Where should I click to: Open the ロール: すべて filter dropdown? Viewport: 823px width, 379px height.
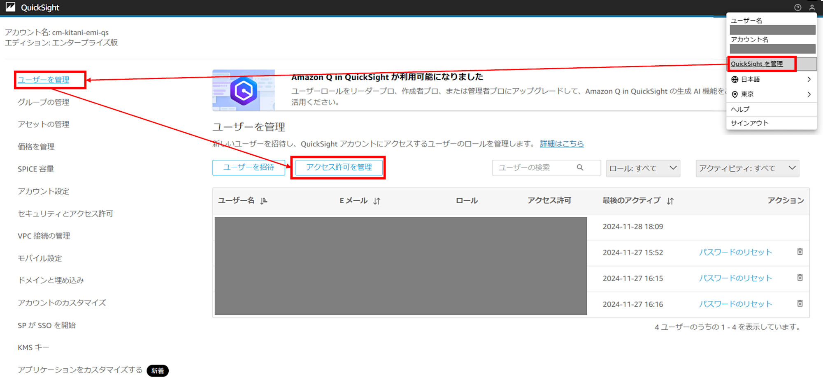coord(643,168)
